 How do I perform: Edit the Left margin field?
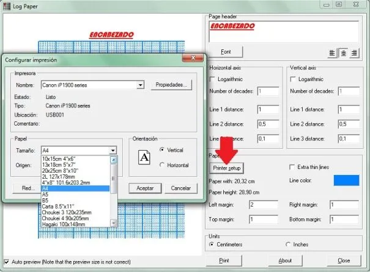[x=264, y=205]
